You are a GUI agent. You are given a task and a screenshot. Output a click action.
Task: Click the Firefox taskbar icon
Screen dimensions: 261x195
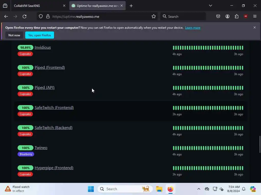(170, 189)
